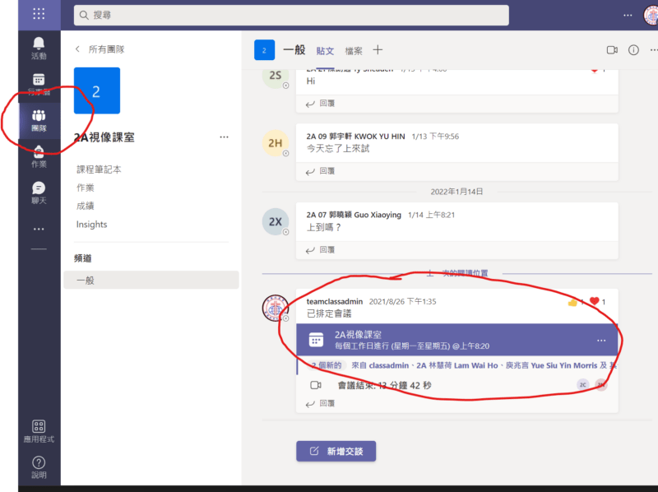Open the app launcher grid icon
This screenshot has width=658, height=492.
[x=39, y=14]
